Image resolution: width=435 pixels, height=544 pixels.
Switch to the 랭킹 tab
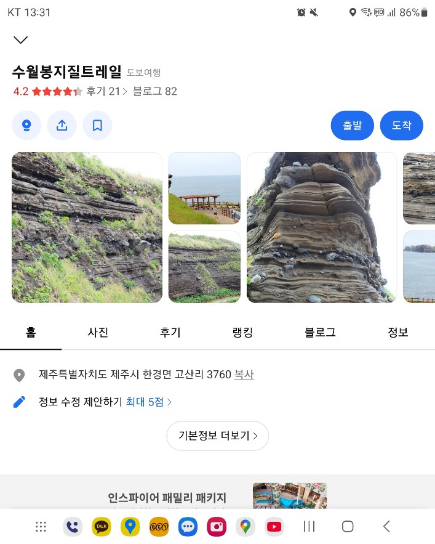coord(242,333)
